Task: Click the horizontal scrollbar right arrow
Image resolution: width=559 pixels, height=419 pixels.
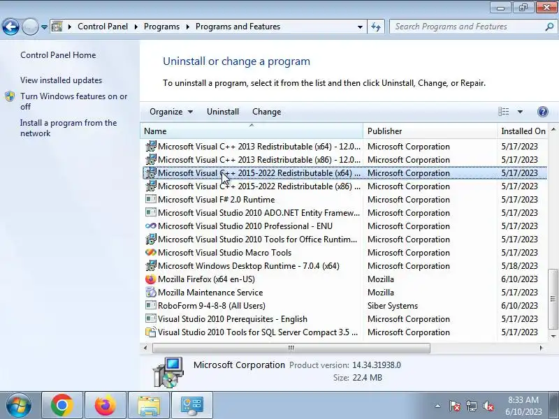Action: click(x=541, y=348)
